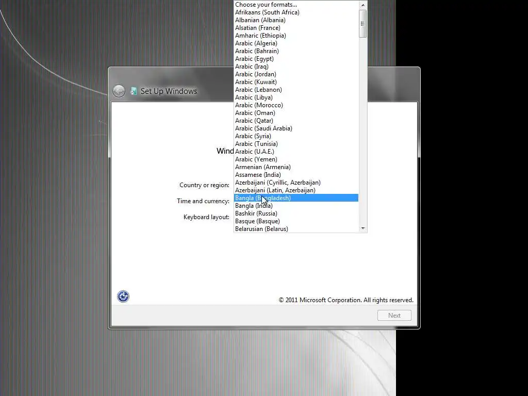528x396 pixels.
Task: Select Arabic (Libya)
Action: point(296,97)
